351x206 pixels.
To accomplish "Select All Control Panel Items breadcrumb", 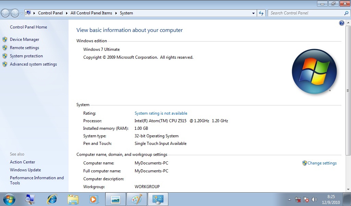I will [x=91, y=13].
